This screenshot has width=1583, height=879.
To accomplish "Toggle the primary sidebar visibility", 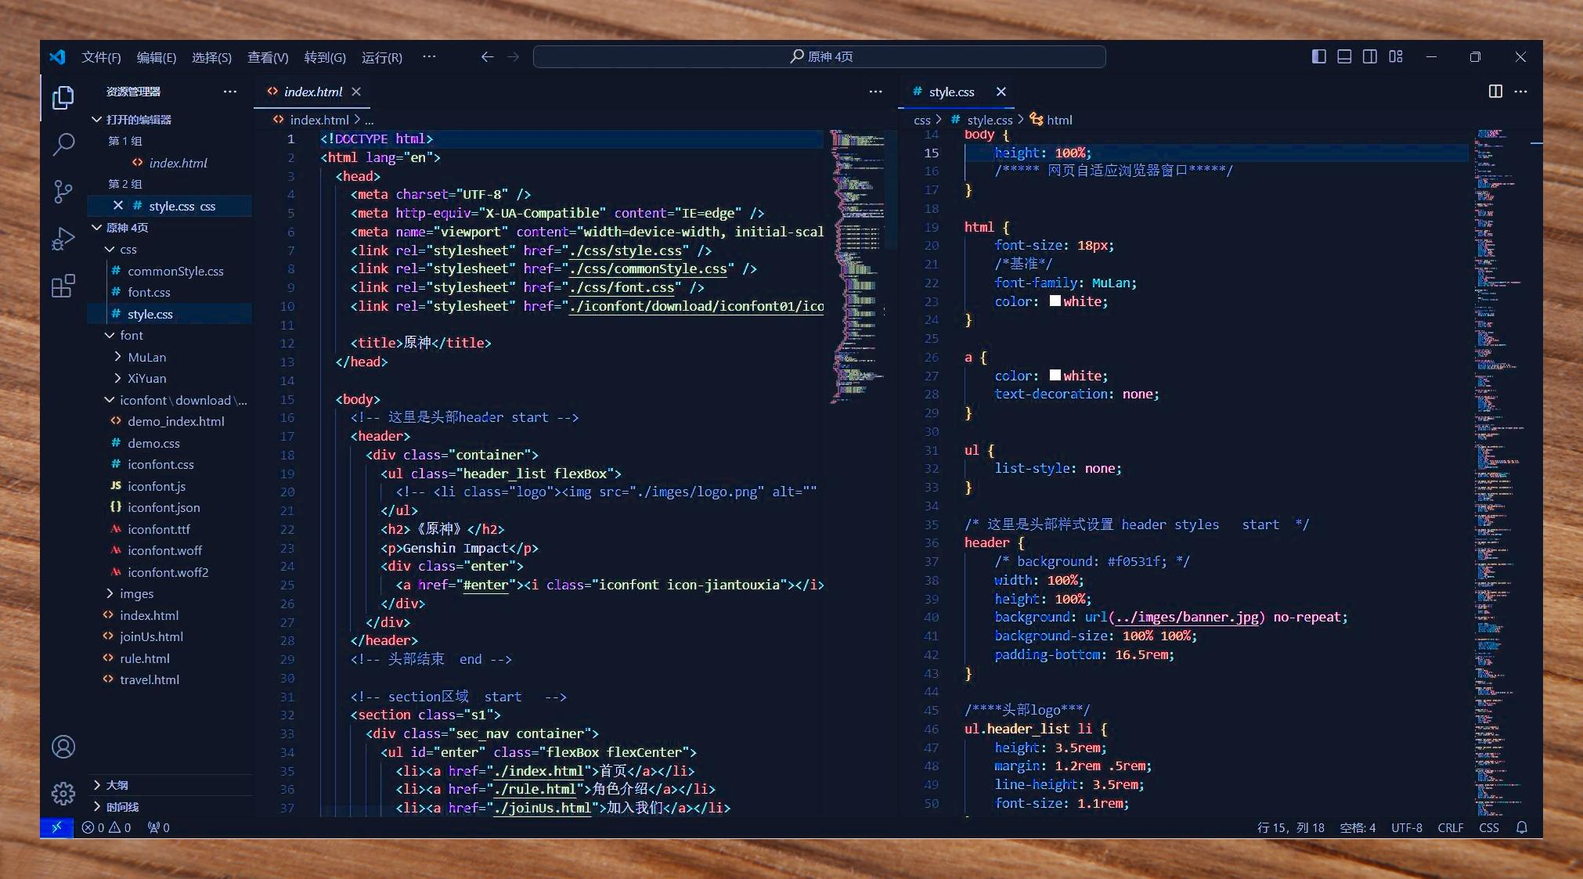I will 1318,56.
